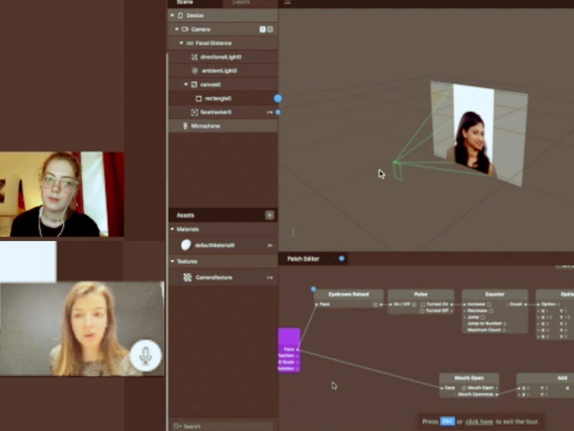Viewport: 574px width, 431px height.
Task: Click the Microphone label in Scene
Action: pos(205,126)
